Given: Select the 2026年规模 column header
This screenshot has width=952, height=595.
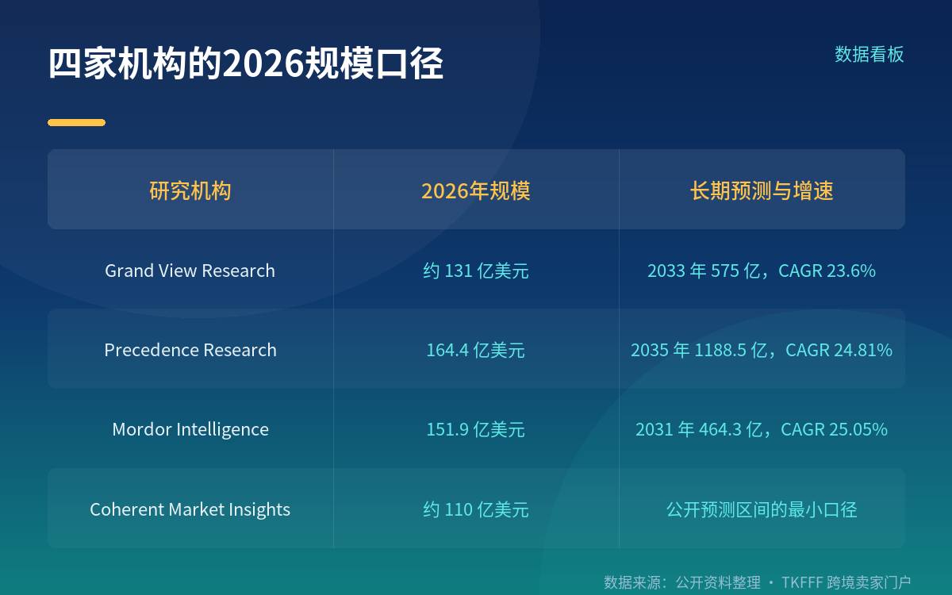Looking at the screenshot, I should pos(476,191).
